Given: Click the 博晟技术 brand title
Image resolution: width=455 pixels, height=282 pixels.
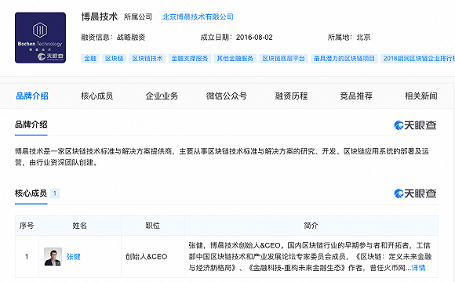Looking at the screenshot, I should click(x=100, y=16).
